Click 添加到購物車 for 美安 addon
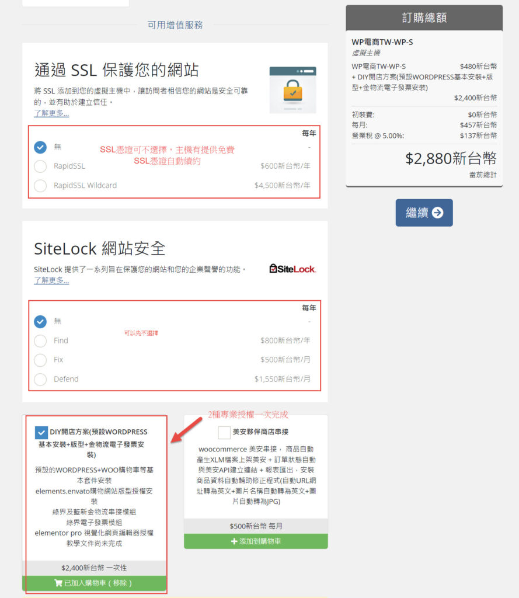The image size is (519, 598). pyautogui.click(x=256, y=541)
